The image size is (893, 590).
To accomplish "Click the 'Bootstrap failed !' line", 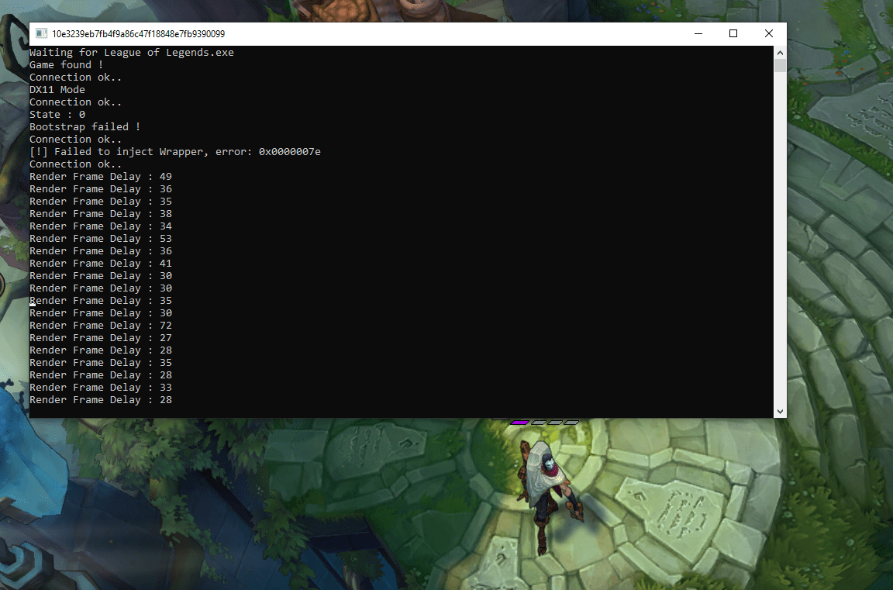I will 84,127.
